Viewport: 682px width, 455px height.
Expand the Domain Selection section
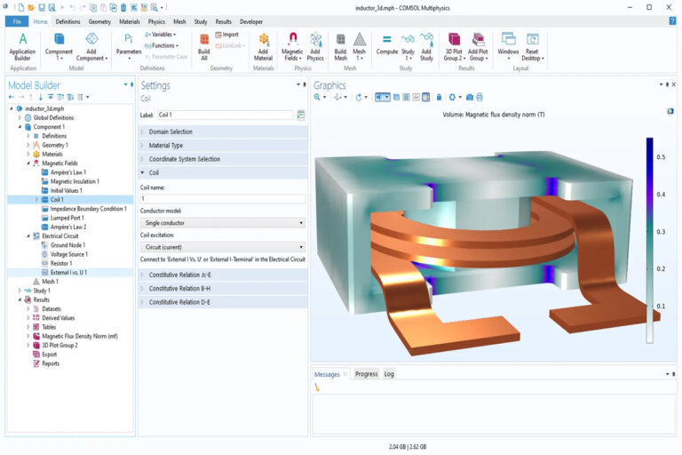[x=223, y=132]
